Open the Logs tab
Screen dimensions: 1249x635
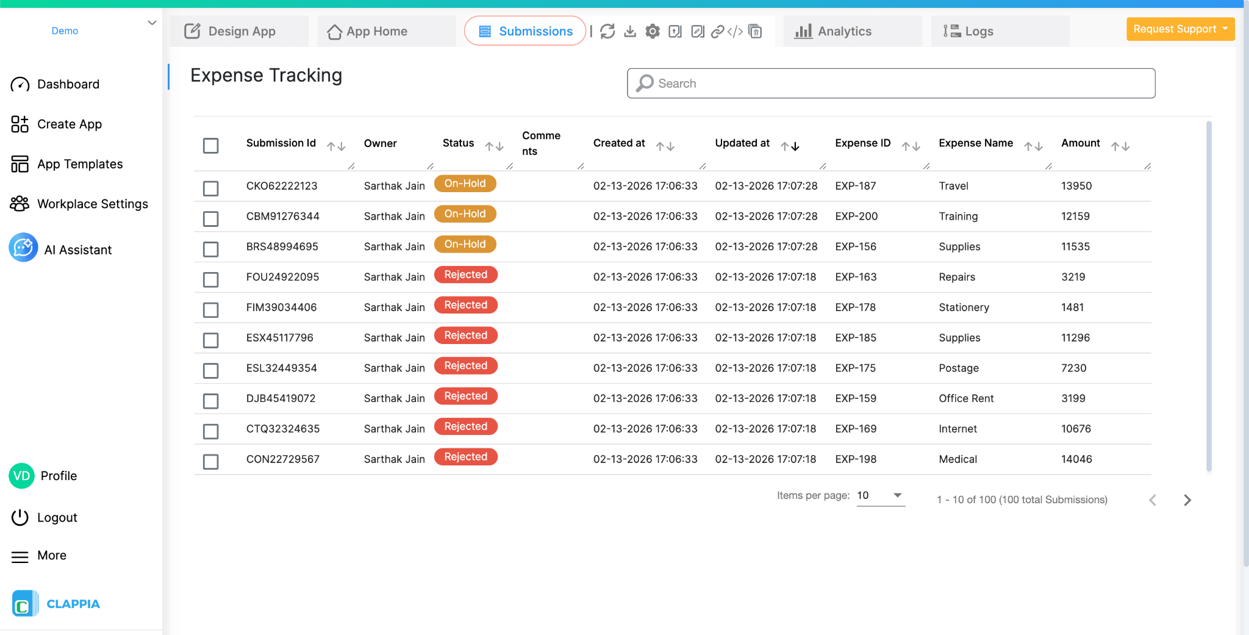[975, 31]
